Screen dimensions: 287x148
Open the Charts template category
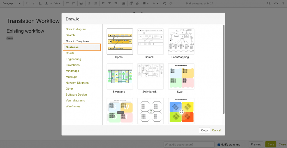point(70,53)
